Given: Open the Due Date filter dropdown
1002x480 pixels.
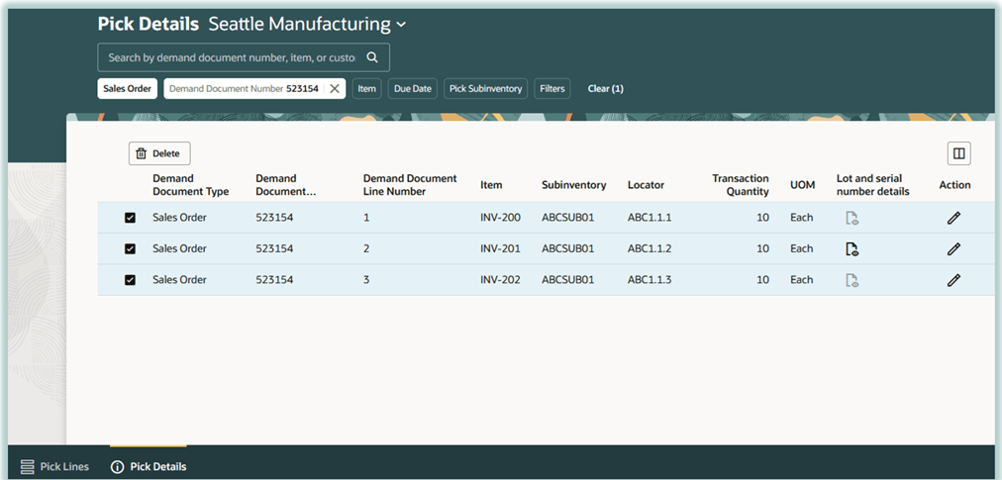Looking at the screenshot, I should (x=412, y=89).
